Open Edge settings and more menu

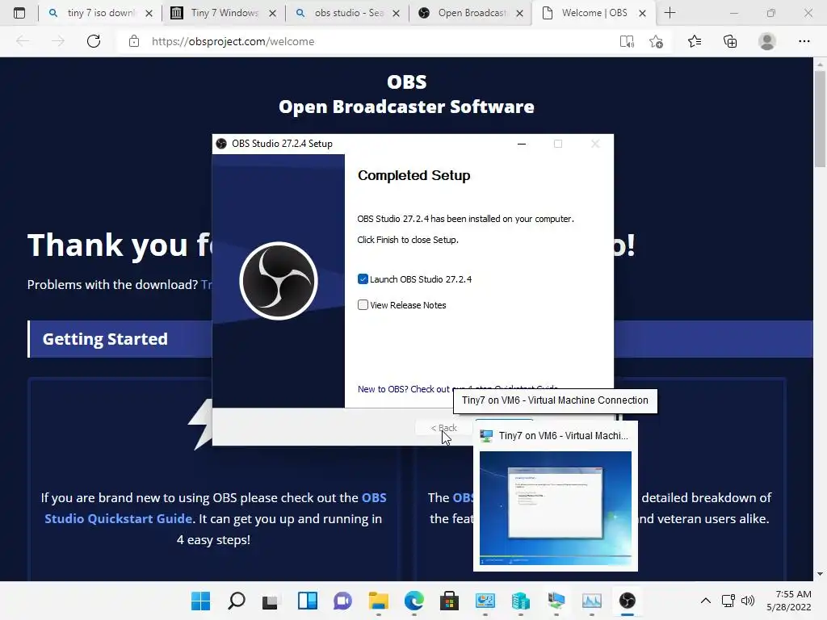tap(804, 41)
